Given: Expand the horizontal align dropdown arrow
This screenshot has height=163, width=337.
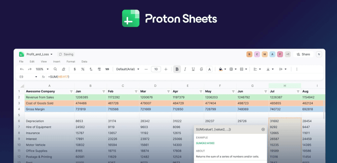Looking at the screenshot, I should (x=260, y=69).
